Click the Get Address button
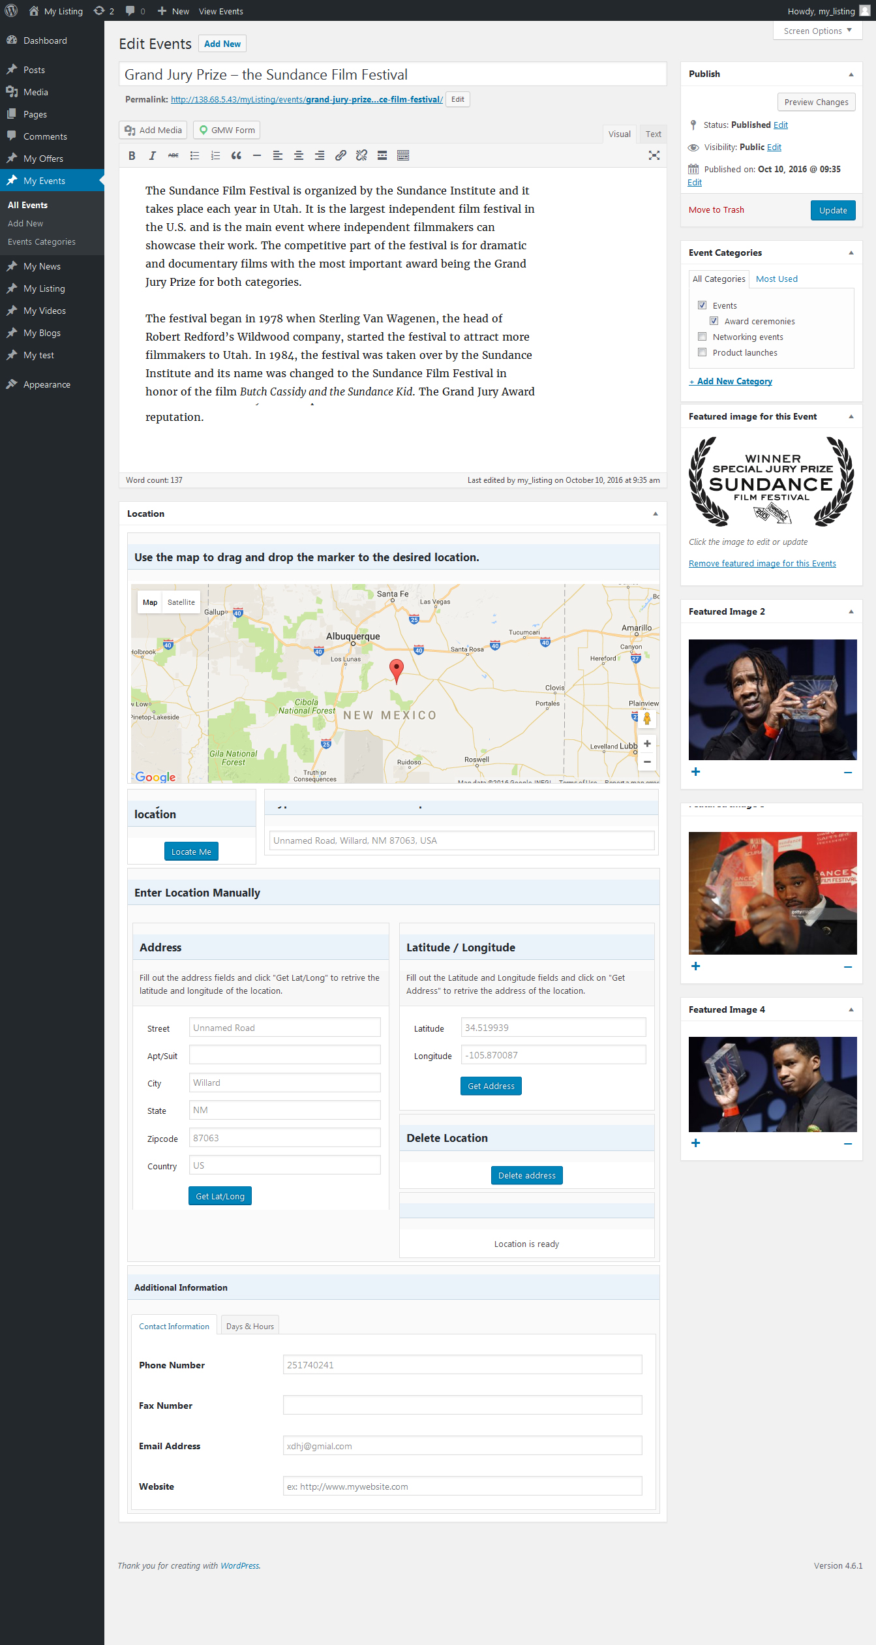876x1645 pixels. (491, 1086)
